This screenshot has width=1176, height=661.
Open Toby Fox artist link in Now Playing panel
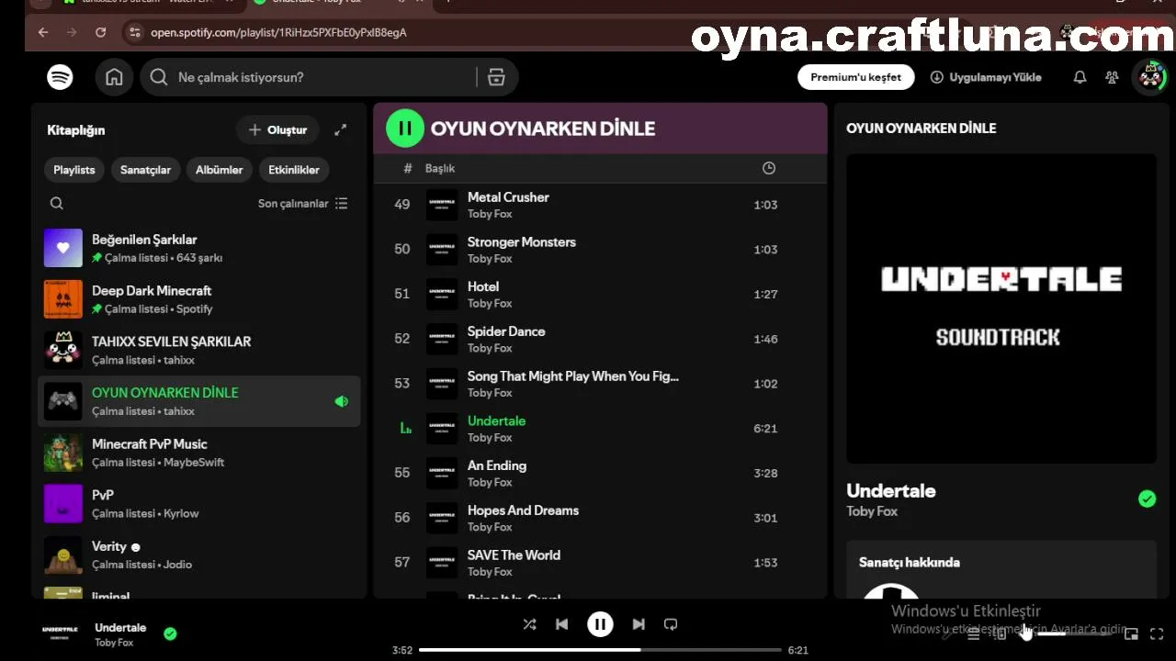(x=872, y=511)
